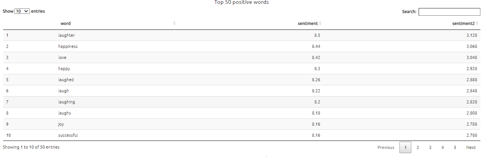Select the laughter row

point(67,35)
